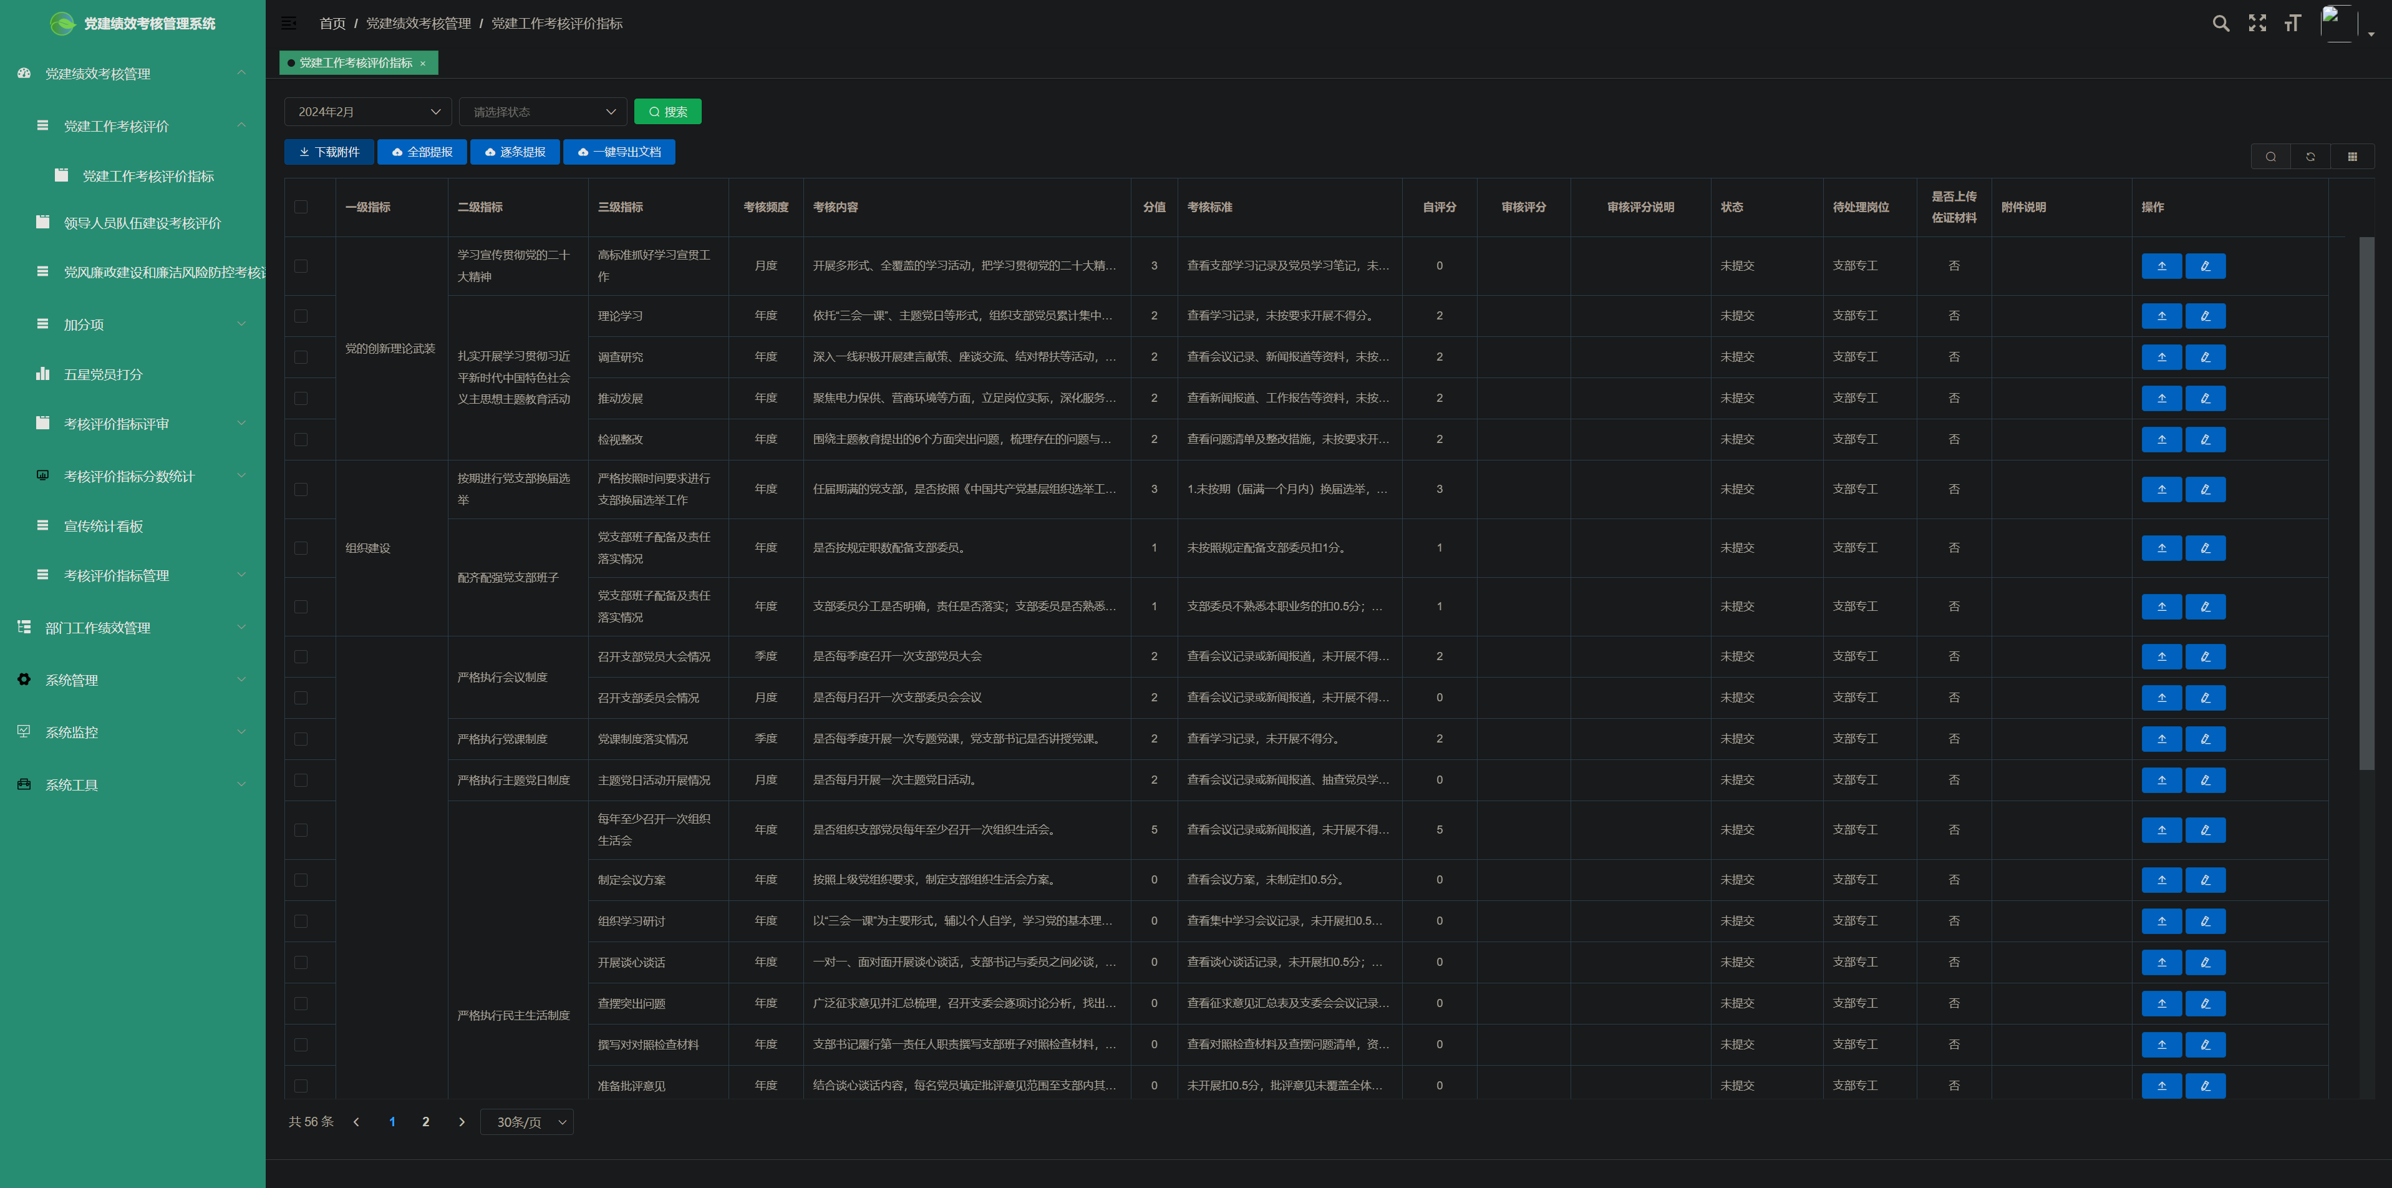This screenshot has height=1188, width=2392.
Task: Check the 推动发展 row checkbox
Action: coord(301,397)
